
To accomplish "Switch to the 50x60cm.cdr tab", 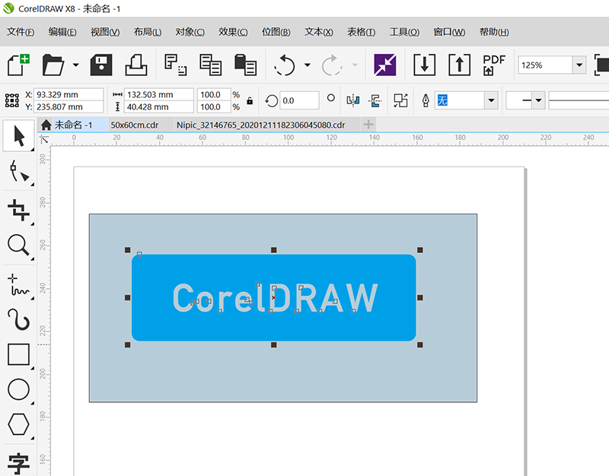I will coord(133,125).
